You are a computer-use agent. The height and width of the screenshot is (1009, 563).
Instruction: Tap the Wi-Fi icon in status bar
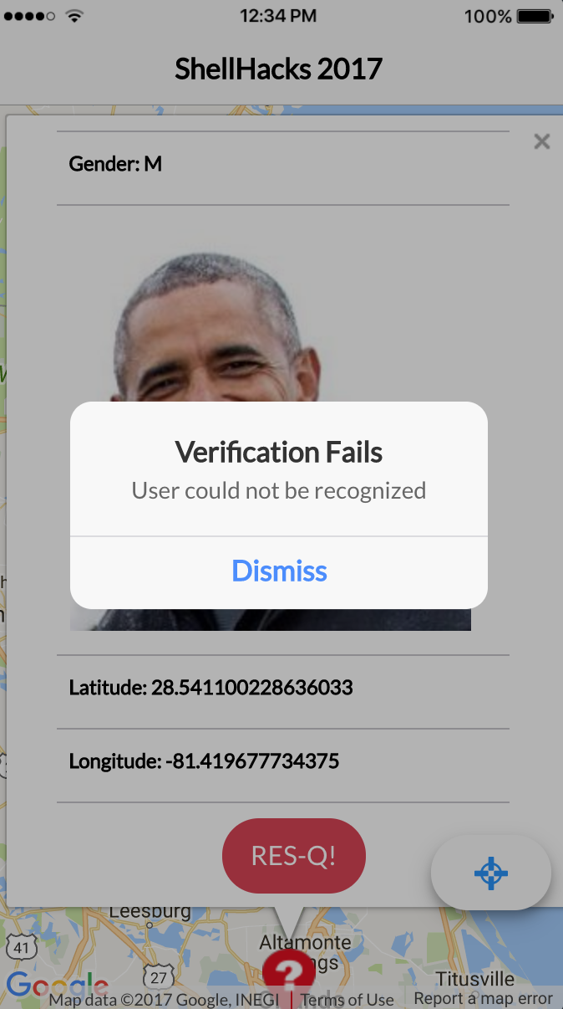point(75,16)
